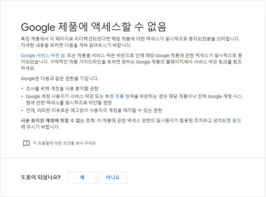Select the 이 도움말에 대한 의견을 보내 주세요 text
The height and width of the screenshot is (197, 266).
(65, 143)
